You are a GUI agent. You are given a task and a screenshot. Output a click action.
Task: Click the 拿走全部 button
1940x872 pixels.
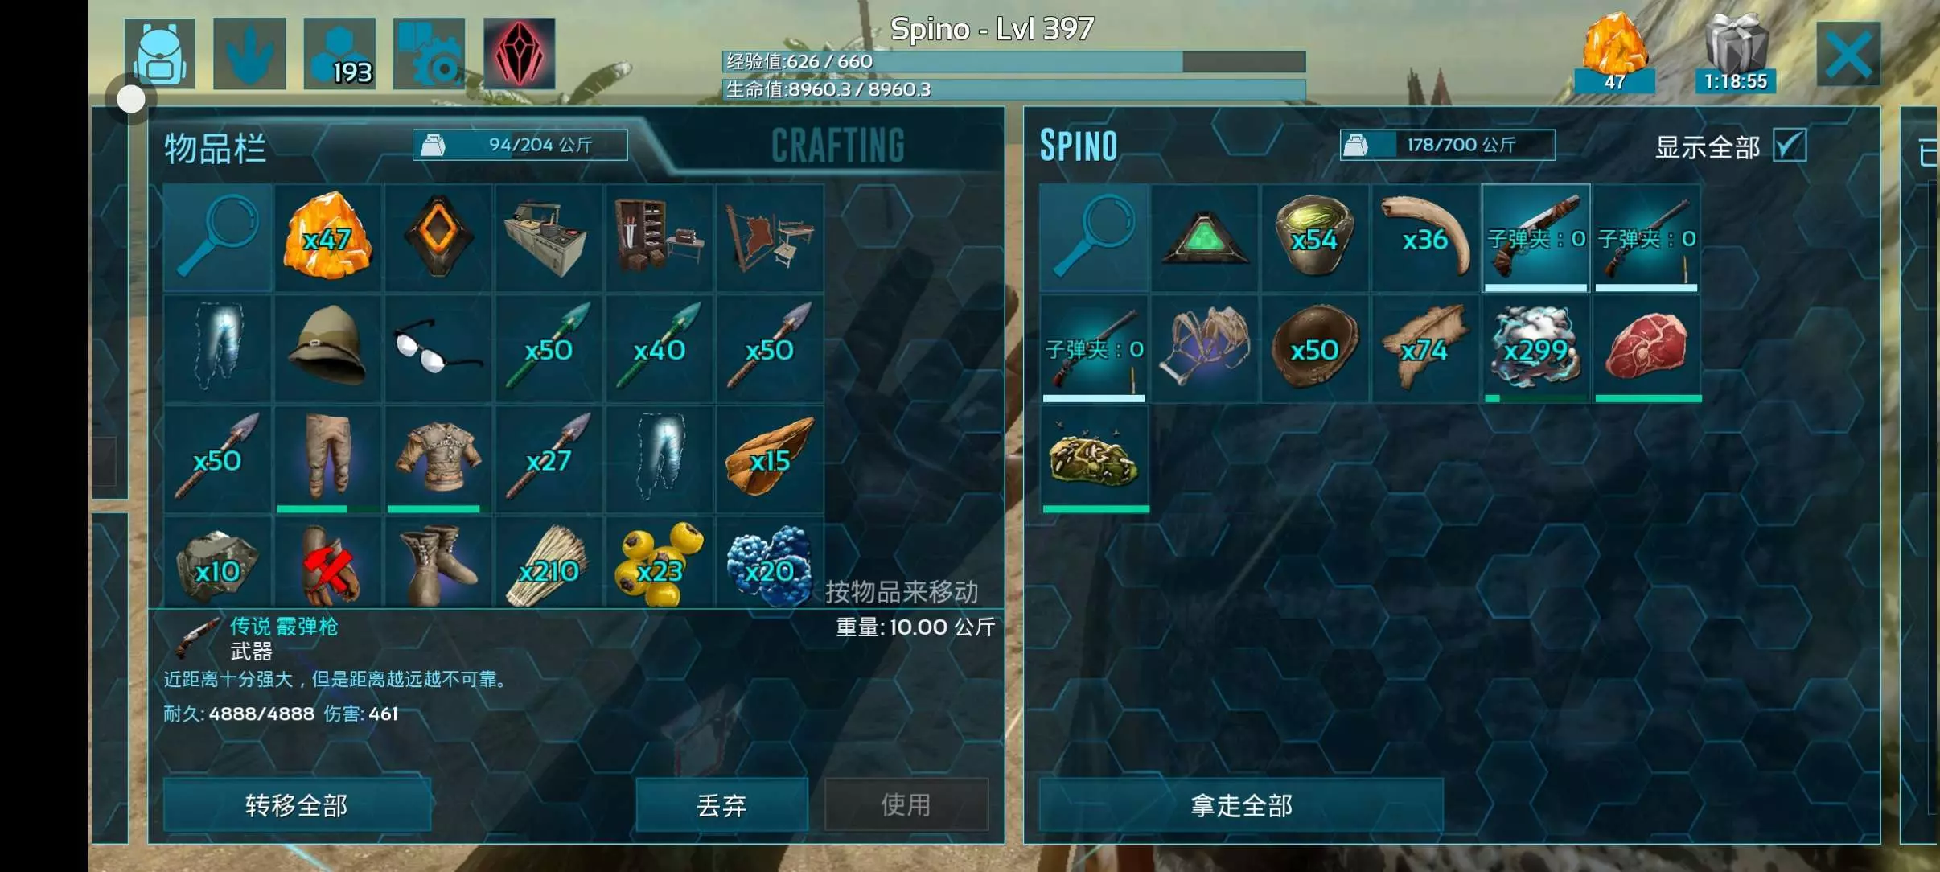pos(1241,804)
